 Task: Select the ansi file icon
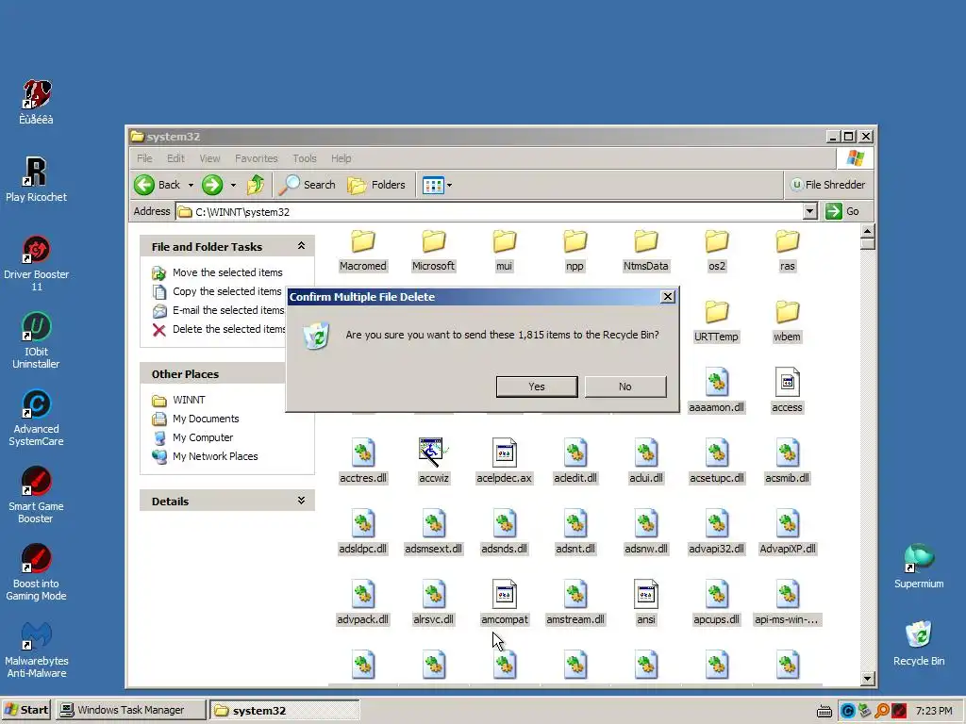tap(645, 595)
